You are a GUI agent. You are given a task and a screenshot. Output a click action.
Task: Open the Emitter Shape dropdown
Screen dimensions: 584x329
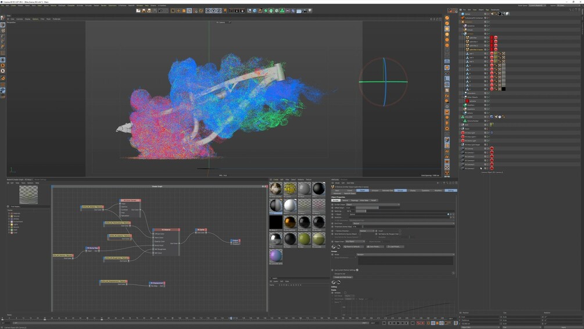373,205
